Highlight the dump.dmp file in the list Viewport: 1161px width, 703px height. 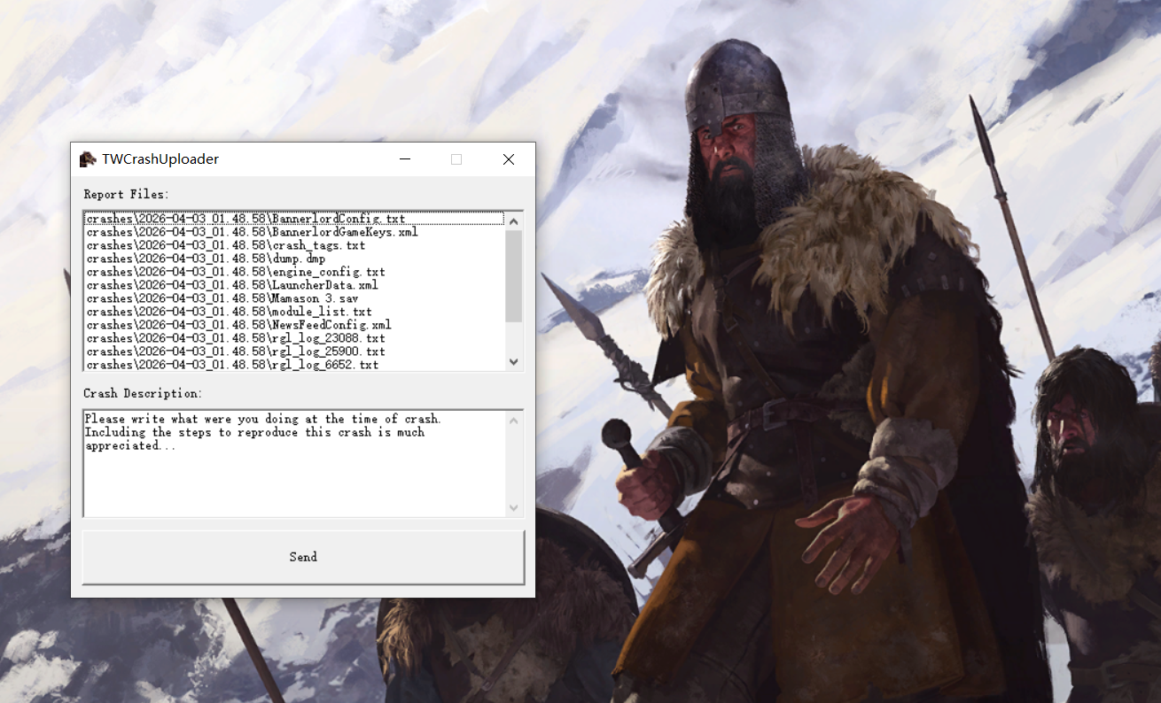(206, 259)
